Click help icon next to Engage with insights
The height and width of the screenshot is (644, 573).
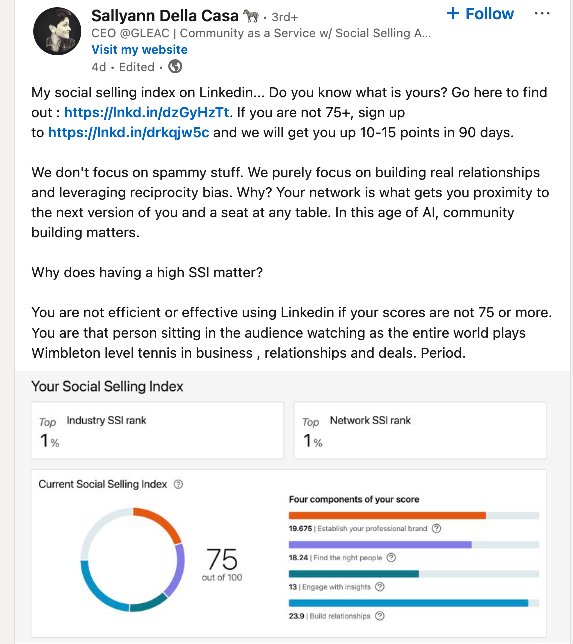(x=379, y=587)
